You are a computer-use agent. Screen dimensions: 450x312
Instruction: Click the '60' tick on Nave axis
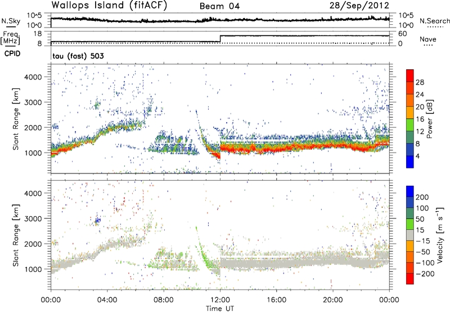click(402, 34)
